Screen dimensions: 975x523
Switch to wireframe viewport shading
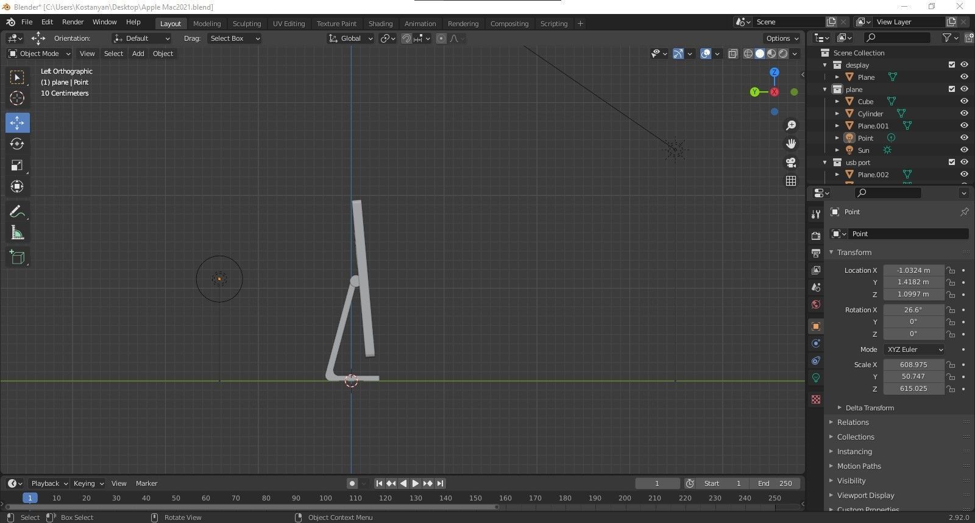pos(748,54)
